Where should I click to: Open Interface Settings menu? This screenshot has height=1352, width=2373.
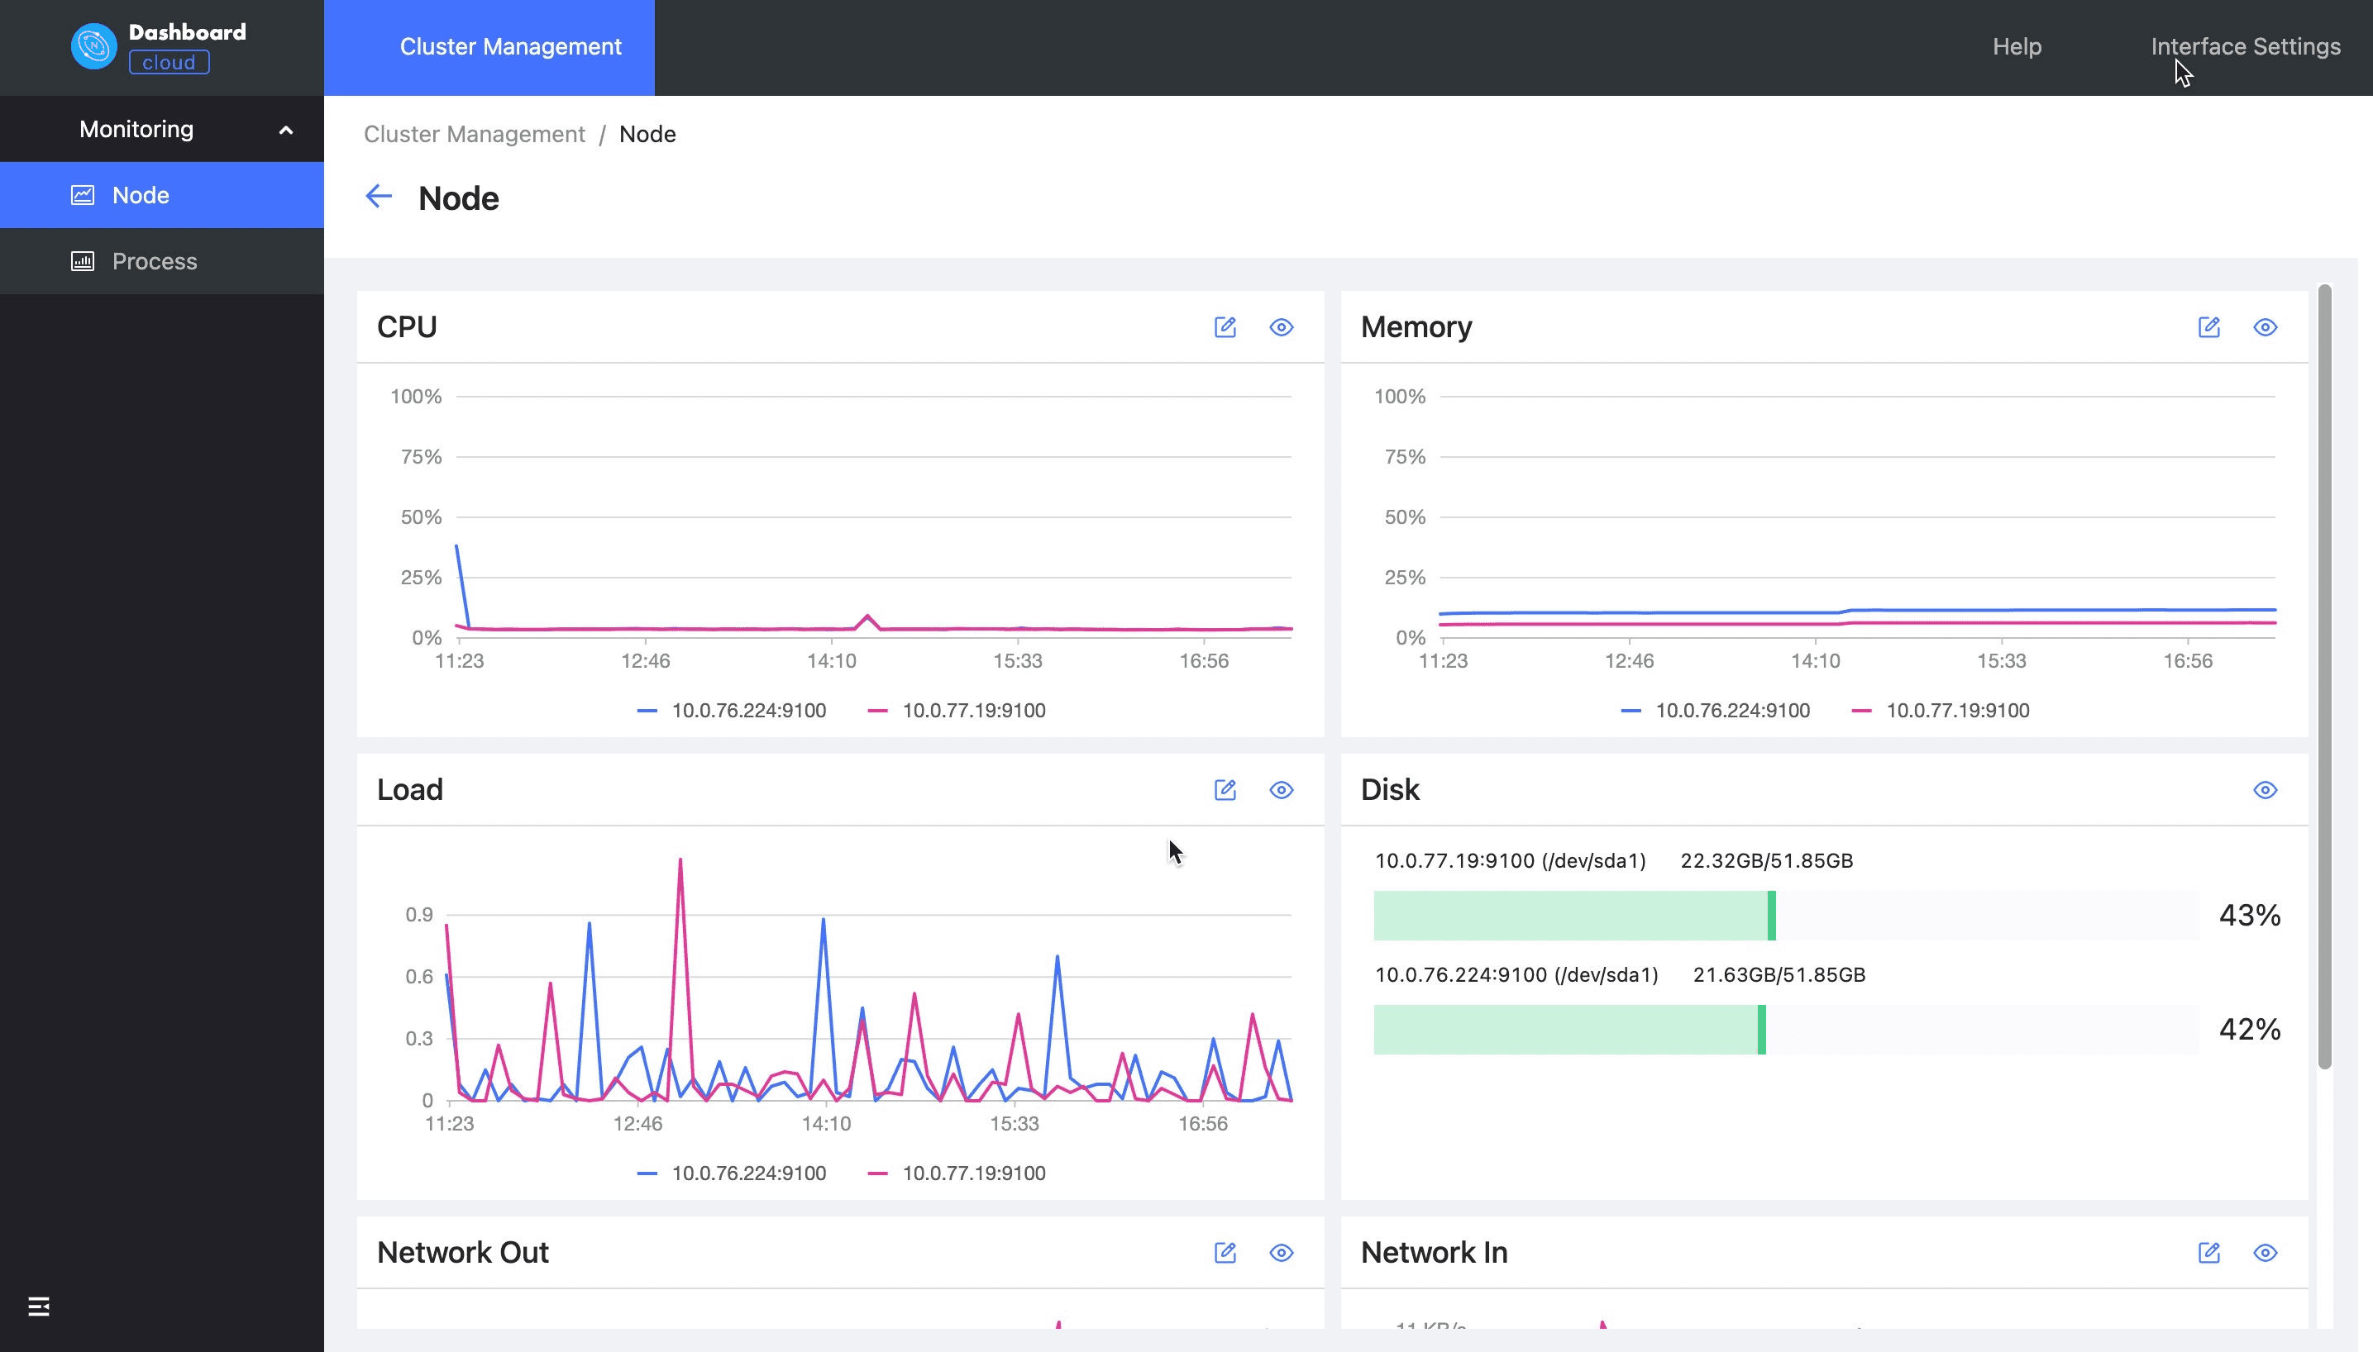tap(2246, 45)
